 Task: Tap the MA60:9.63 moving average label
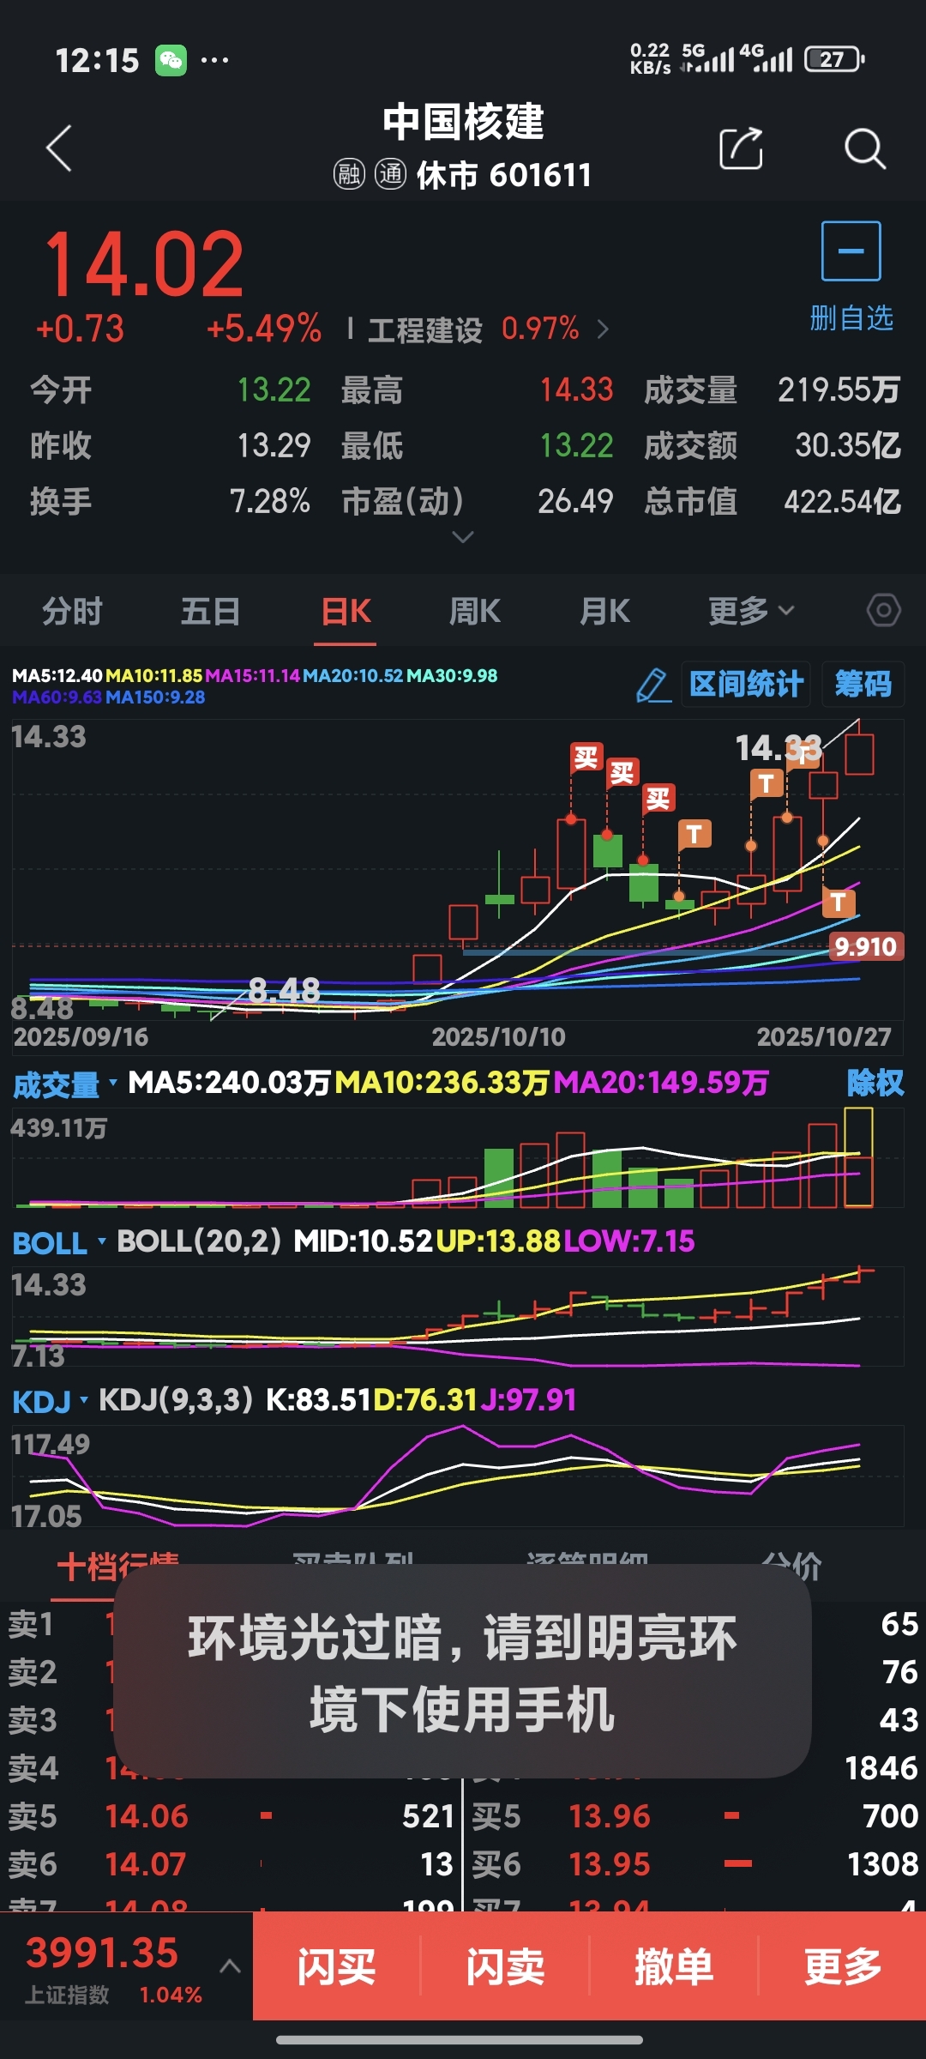[x=57, y=697]
